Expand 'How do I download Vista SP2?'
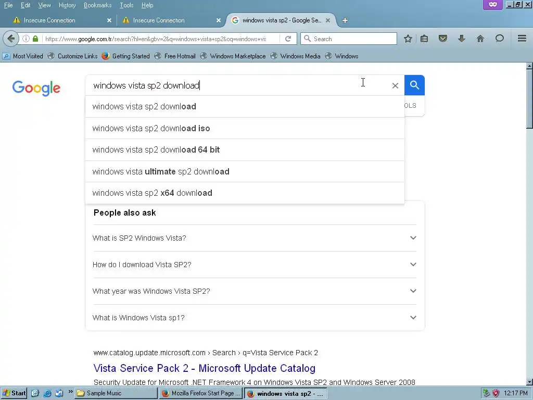Viewport: 533px width, 400px height. 255,265
